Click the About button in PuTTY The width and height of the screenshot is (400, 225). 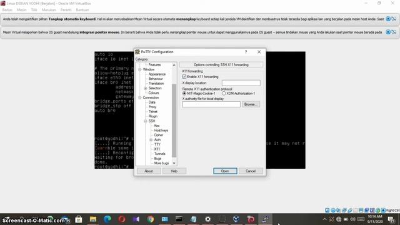coord(149,171)
